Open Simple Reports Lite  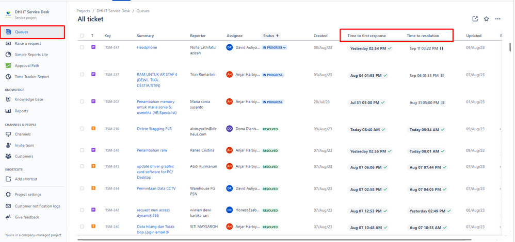click(32, 55)
